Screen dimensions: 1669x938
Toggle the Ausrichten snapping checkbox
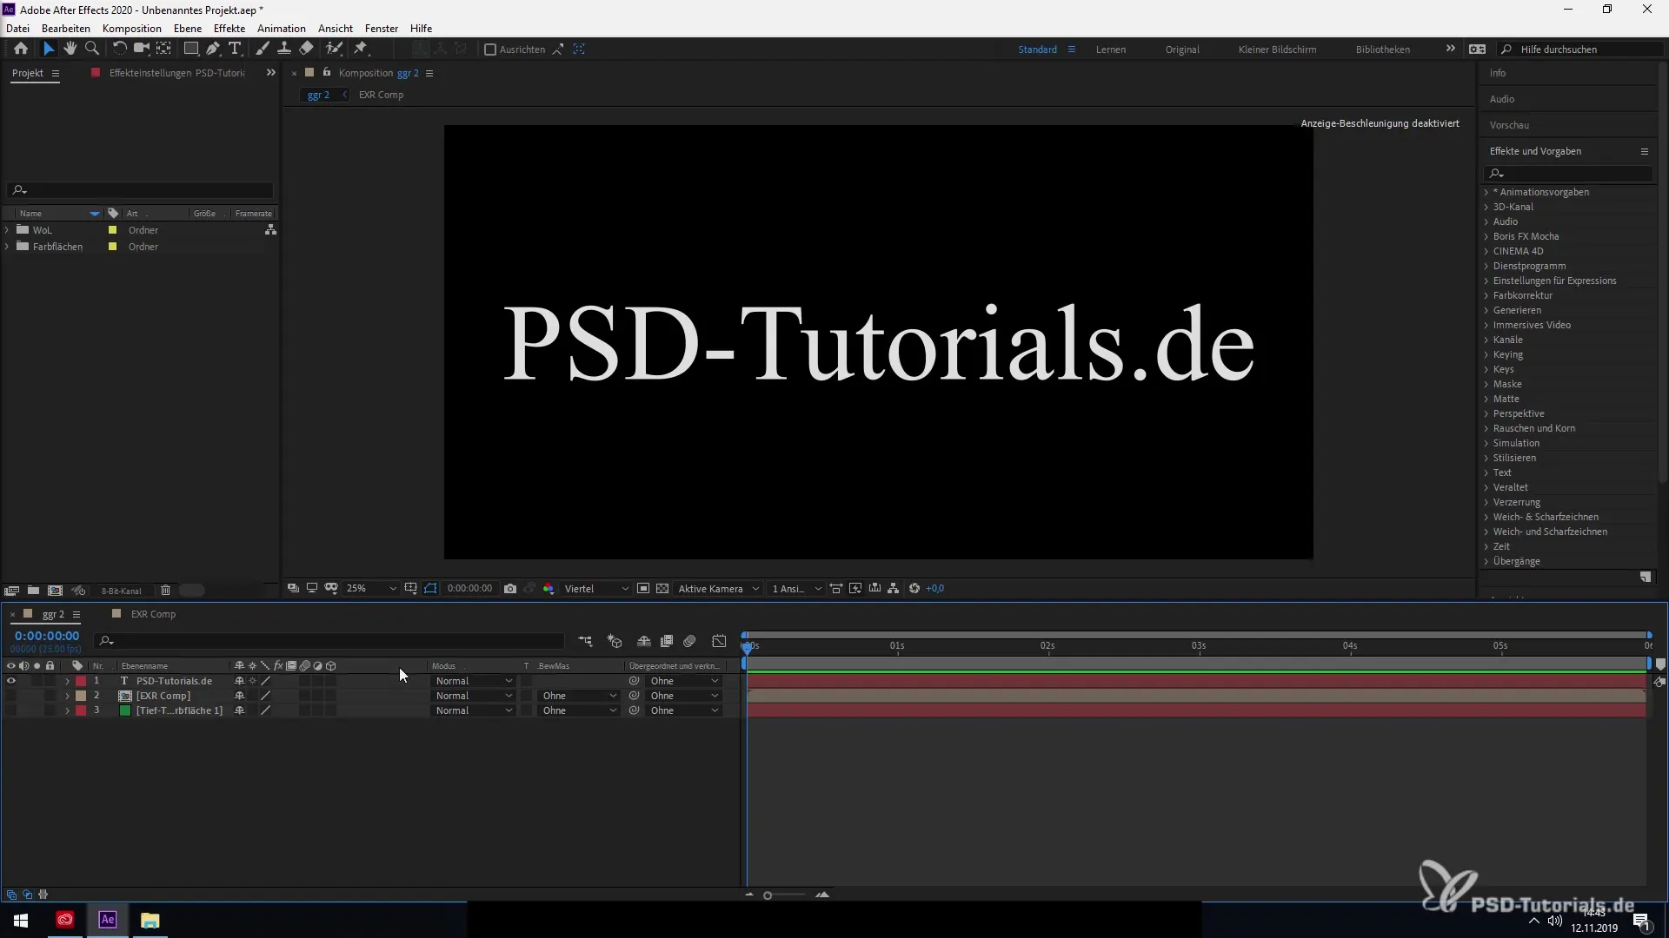click(490, 50)
